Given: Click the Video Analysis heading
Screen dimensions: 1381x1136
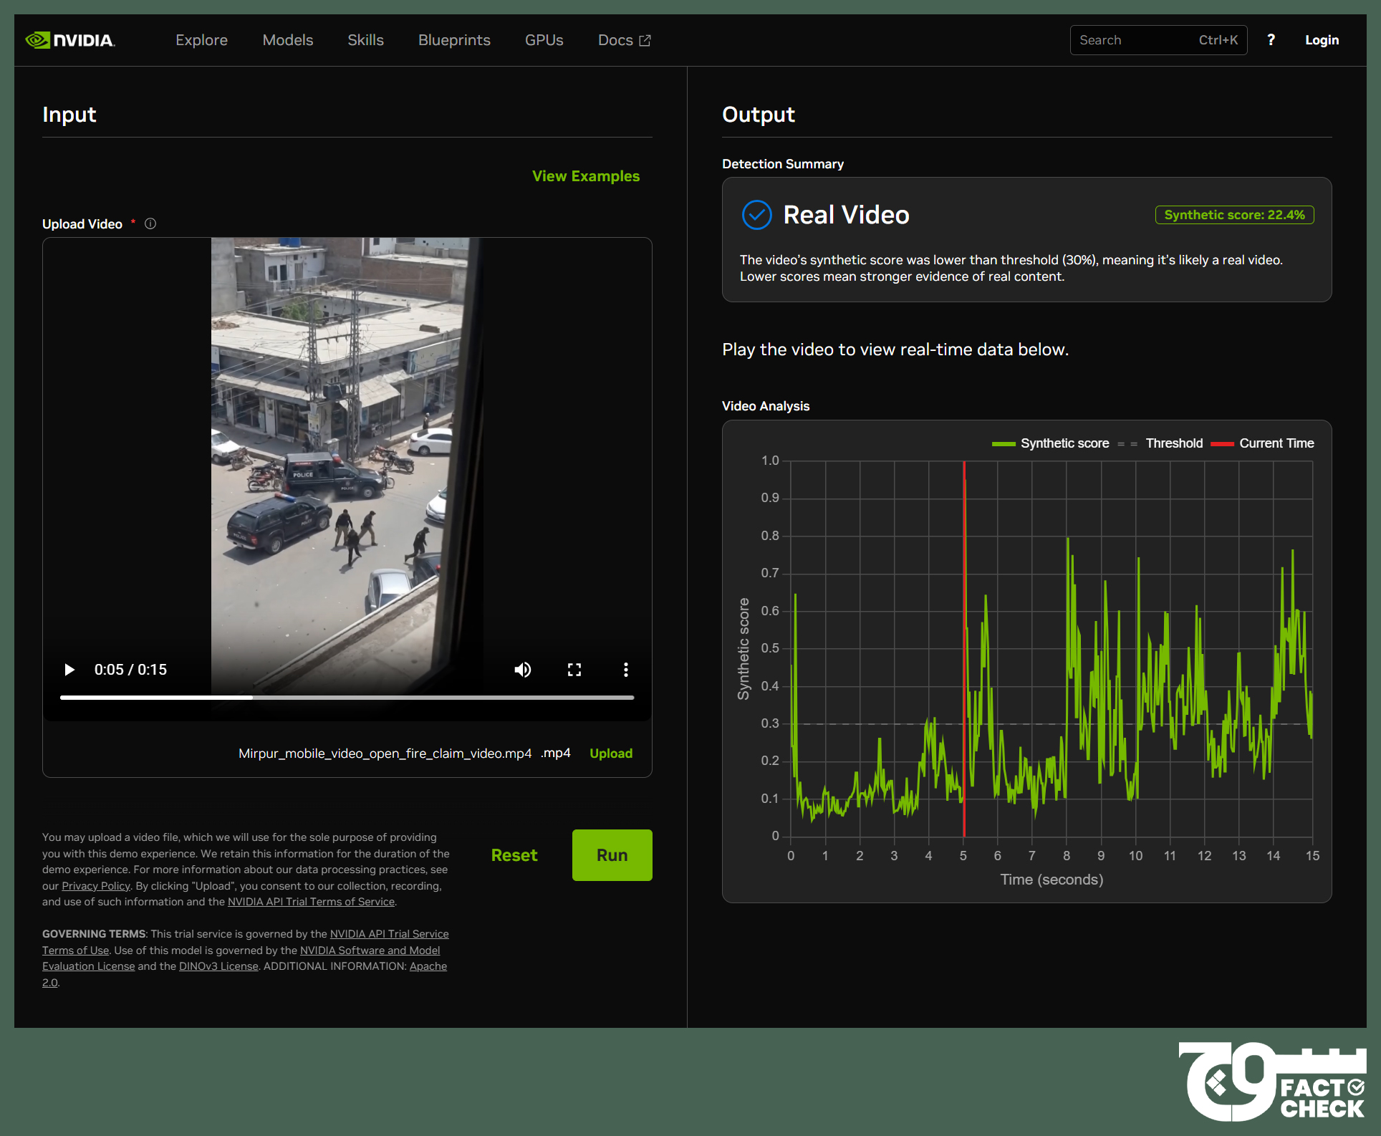Looking at the screenshot, I should pyautogui.click(x=766, y=406).
